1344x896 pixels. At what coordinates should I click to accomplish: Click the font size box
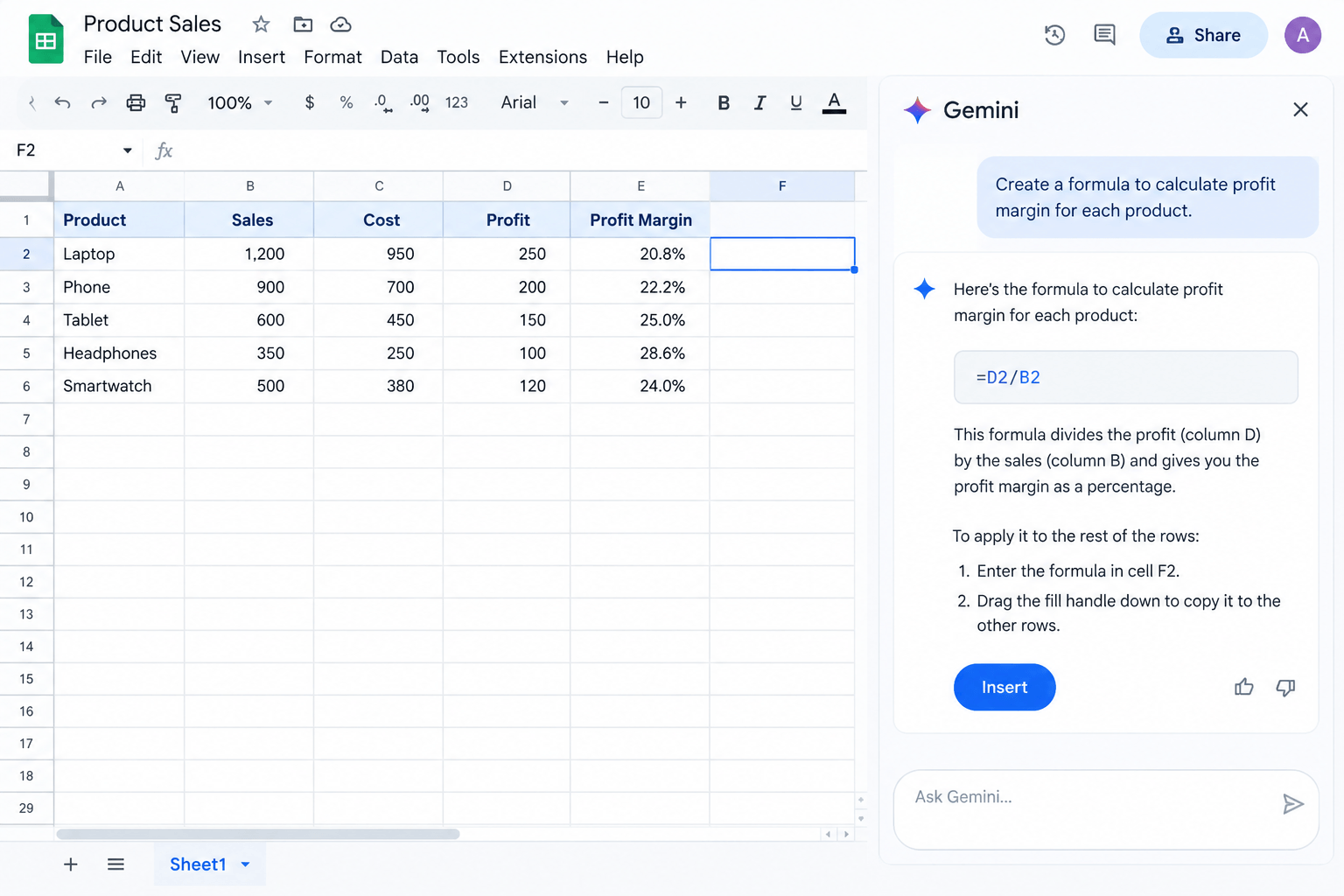(641, 103)
